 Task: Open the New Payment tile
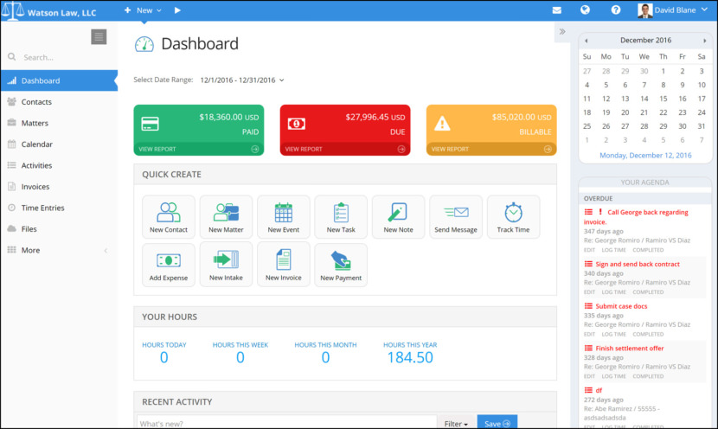pos(341,265)
